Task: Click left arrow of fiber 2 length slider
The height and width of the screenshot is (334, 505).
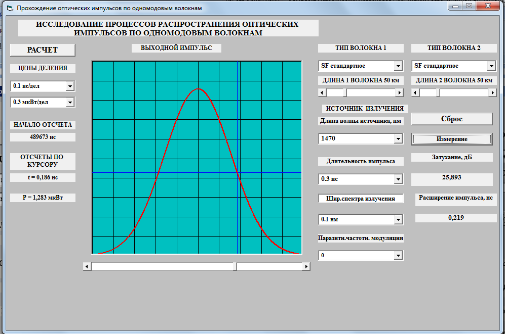Action: click(415, 93)
